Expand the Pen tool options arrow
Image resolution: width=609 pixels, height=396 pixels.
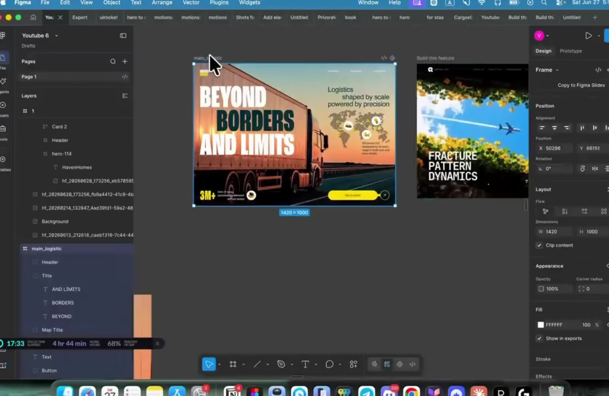tap(292, 364)
